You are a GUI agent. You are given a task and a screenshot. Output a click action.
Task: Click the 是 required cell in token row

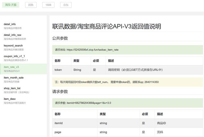(x=98, y=70)
